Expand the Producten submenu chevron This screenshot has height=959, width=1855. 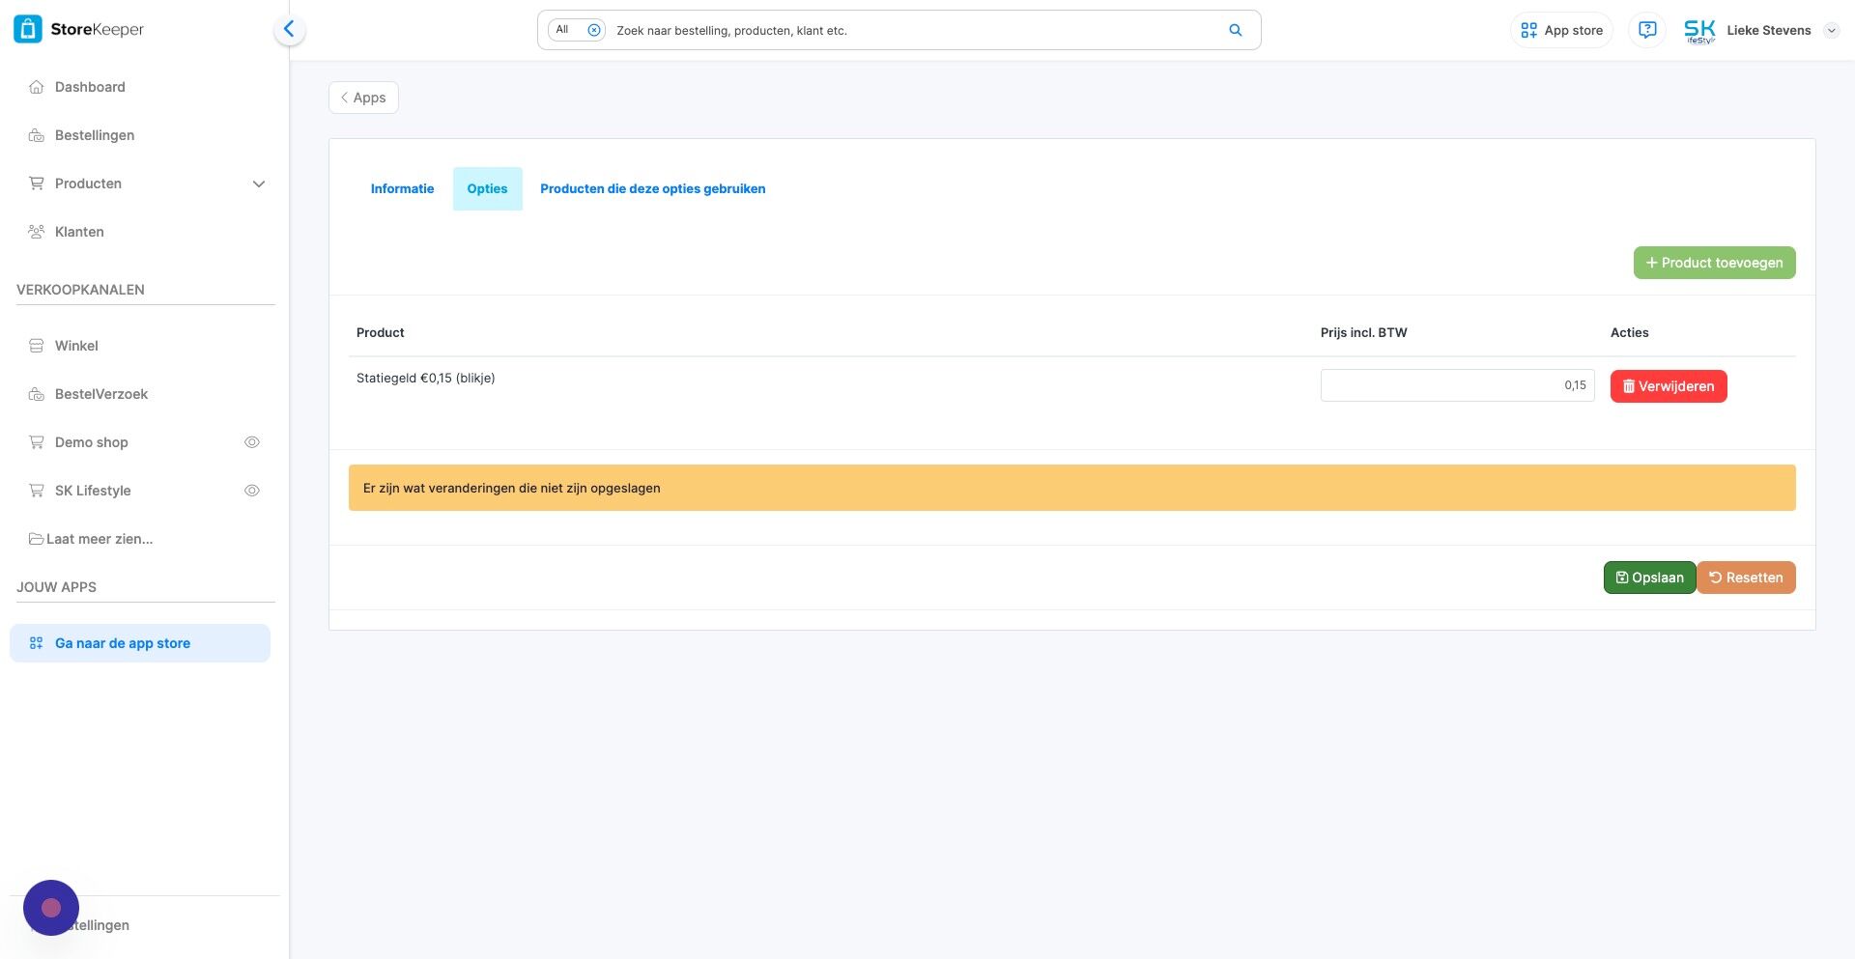[258, 183]
